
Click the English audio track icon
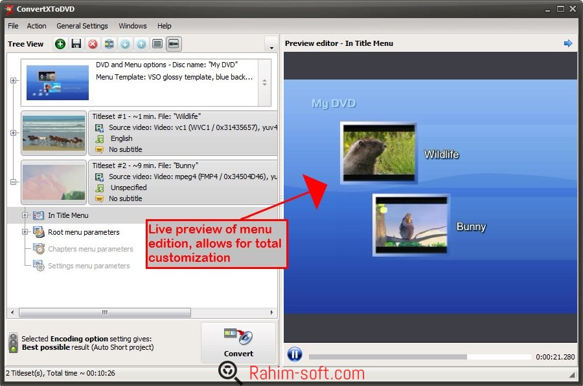click(x=99, y=139)
